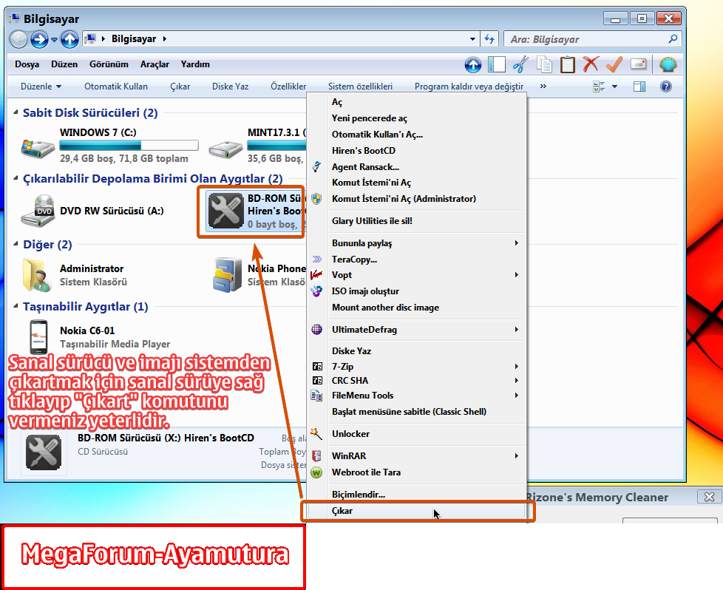Click Özellikler in command bar
The height and width of the screenshot is (590, 723).
coord(288,87)
